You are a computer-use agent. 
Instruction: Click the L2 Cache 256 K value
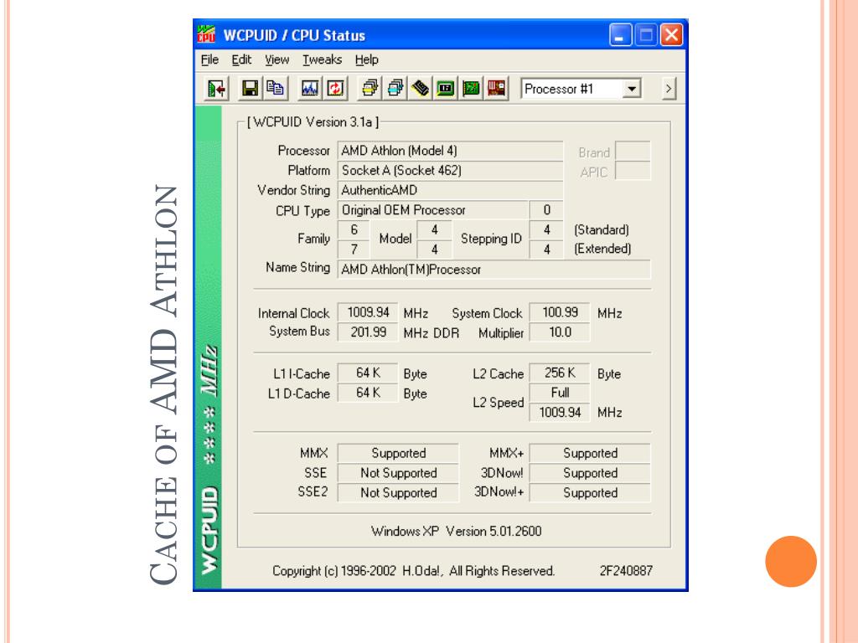click(560, 373)
